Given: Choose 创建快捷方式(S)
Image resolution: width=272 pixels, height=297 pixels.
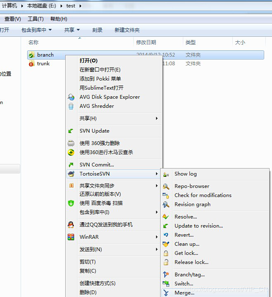Looking at the screenshot, I should pyautogui.click(x=97, y=283).
